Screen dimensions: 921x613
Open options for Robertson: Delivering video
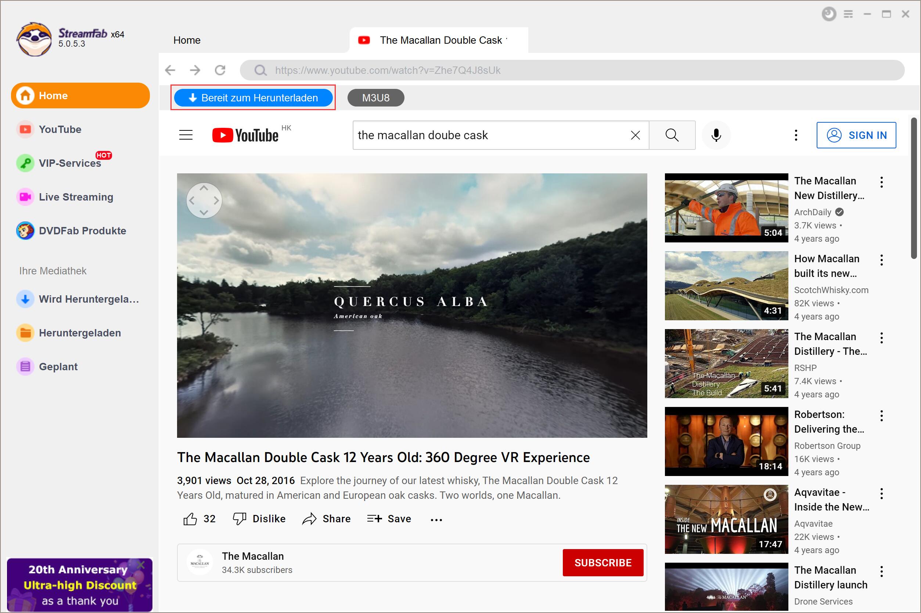[x=882, y=415]
